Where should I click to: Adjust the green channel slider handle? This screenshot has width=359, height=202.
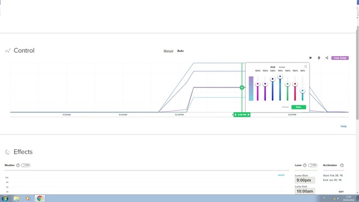click(x=288, y=84)
